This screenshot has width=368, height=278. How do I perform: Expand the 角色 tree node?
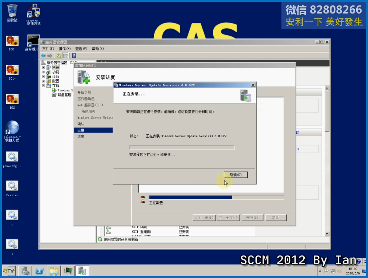(x=43, y=67)
